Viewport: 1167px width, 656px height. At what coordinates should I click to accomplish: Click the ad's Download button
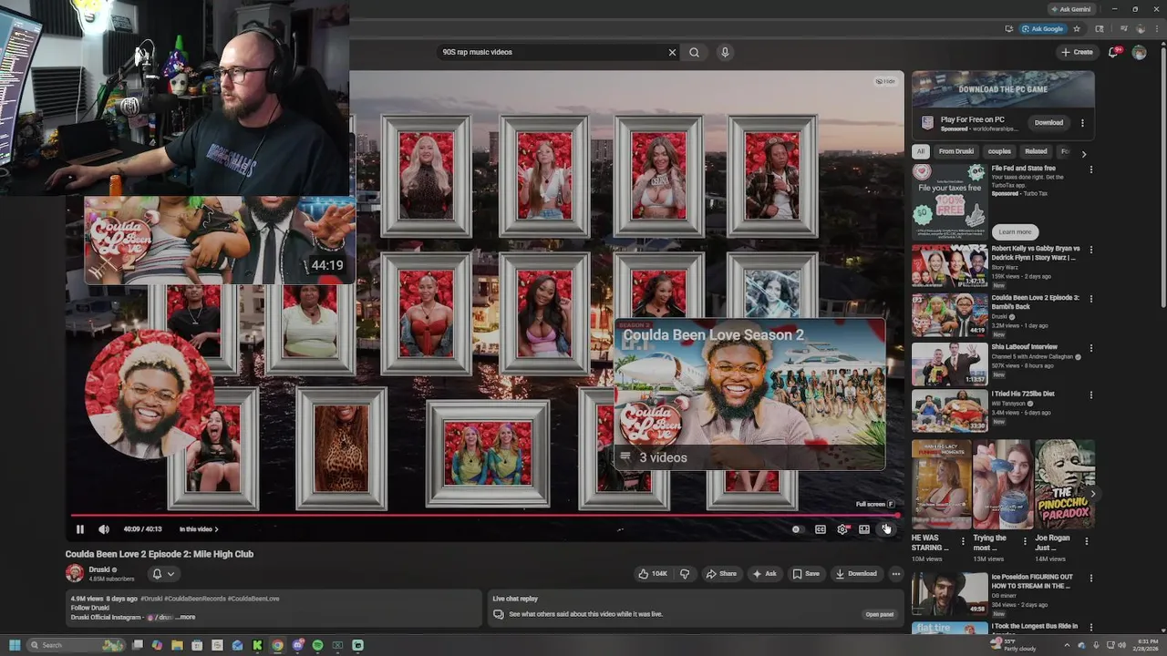(x=1048, y=122)
